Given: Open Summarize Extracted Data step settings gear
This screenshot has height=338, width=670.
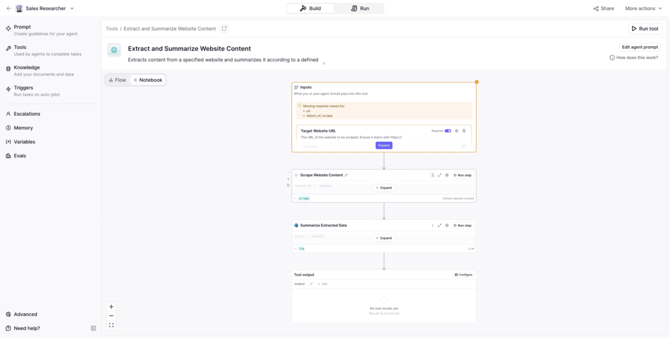Looking at the screenshot, I should tap(447, 225).
